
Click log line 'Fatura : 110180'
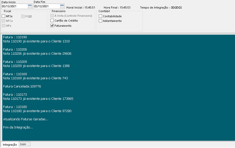(15, 107)
